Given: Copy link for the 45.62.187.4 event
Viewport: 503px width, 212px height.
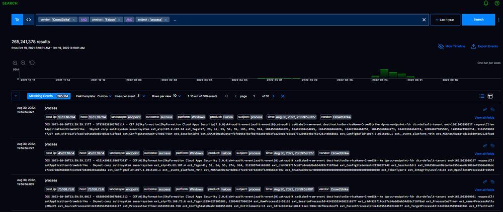Looking at the screenshot, I should click(485, 145).
